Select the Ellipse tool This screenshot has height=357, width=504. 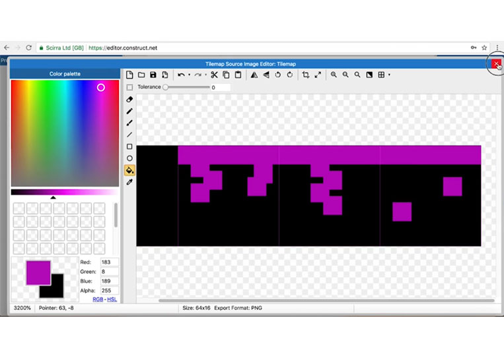[x=129, y=158]
